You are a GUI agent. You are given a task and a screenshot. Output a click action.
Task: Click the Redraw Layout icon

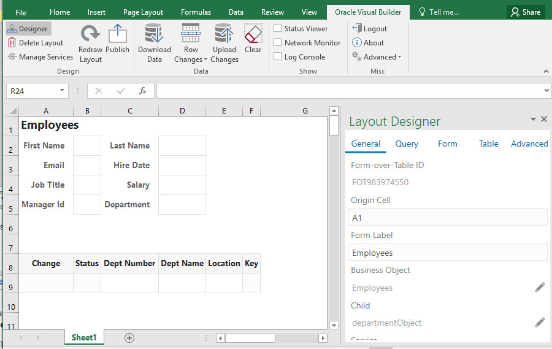90,34
